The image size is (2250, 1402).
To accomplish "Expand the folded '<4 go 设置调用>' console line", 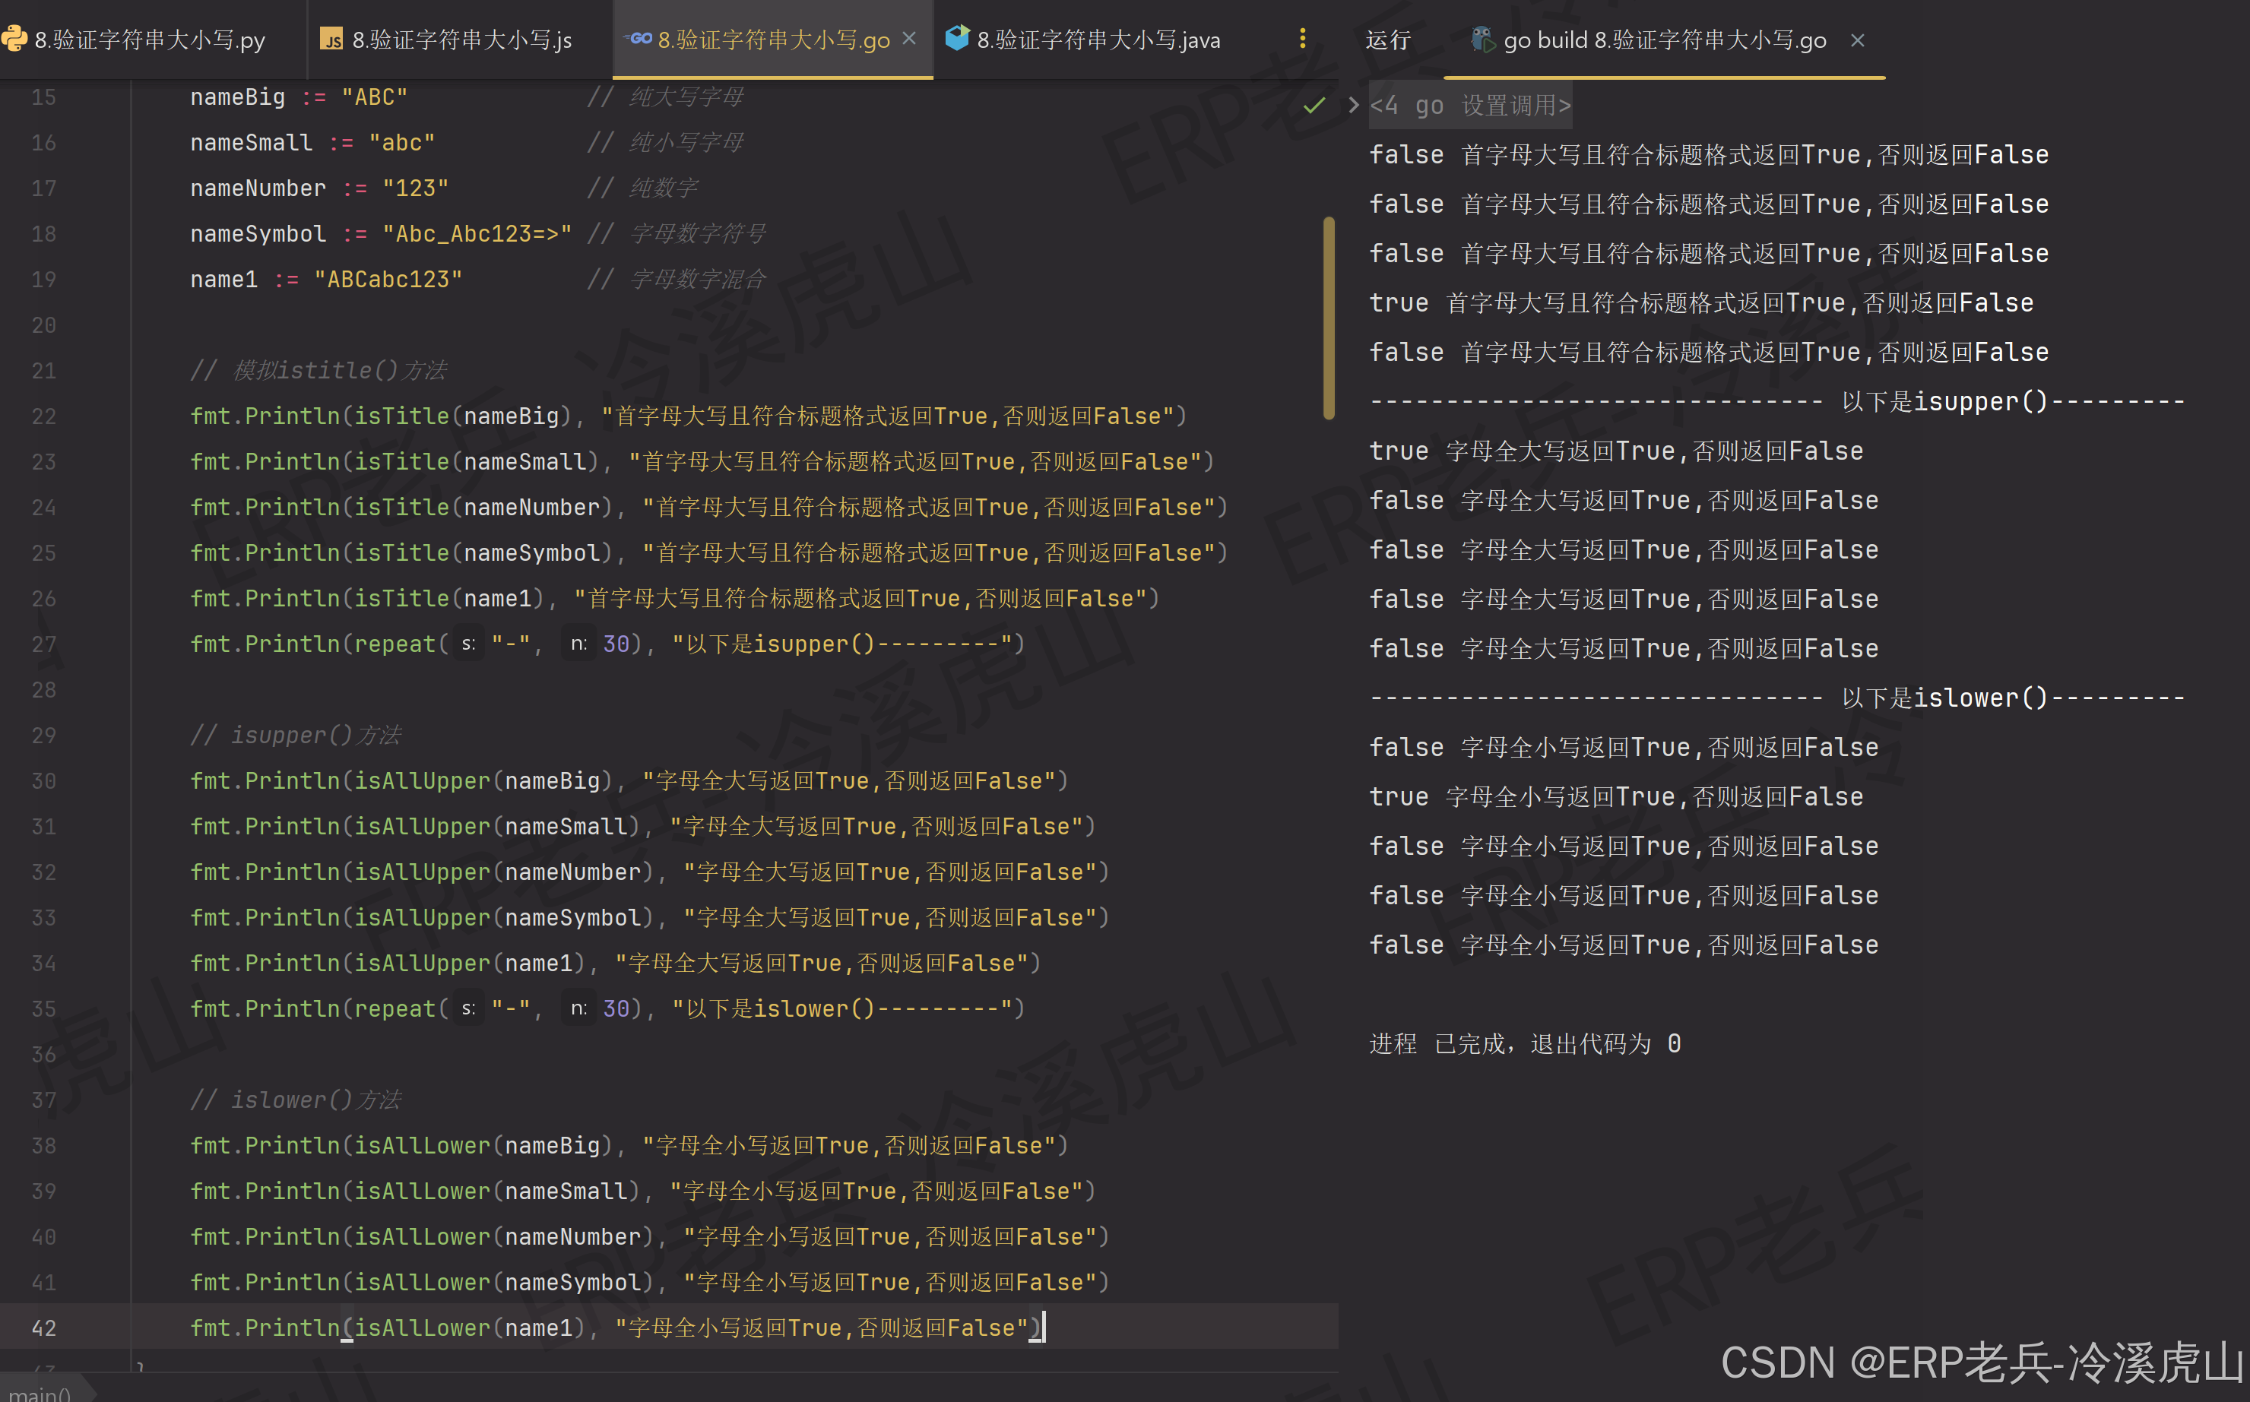I will (x=1470, y=105).
